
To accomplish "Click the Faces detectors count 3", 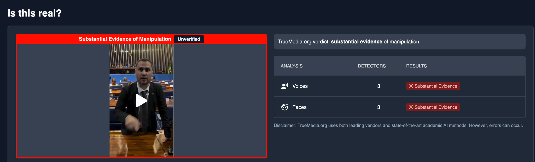I will pos(379,107).
